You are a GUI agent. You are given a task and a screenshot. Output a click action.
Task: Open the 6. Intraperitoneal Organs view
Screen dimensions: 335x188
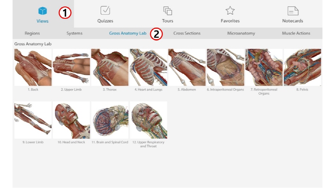225,68
